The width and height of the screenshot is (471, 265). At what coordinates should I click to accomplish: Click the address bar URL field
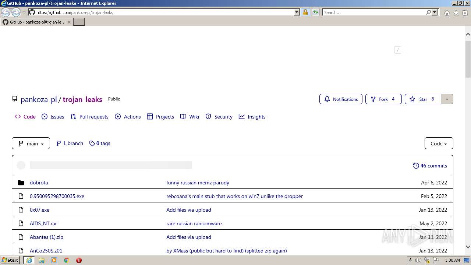tap(164, 12)
